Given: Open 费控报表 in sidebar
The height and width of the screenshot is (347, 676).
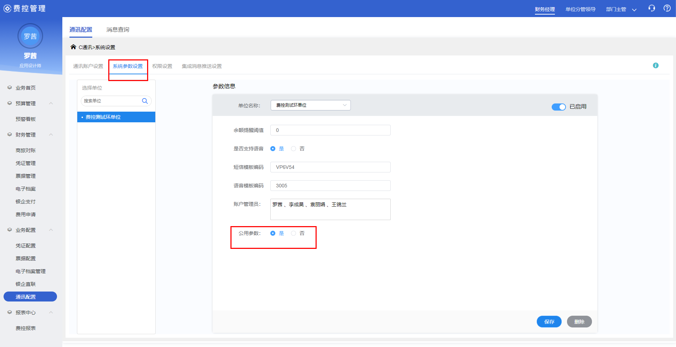Looking at the screenshot, I should click(26, 328).
